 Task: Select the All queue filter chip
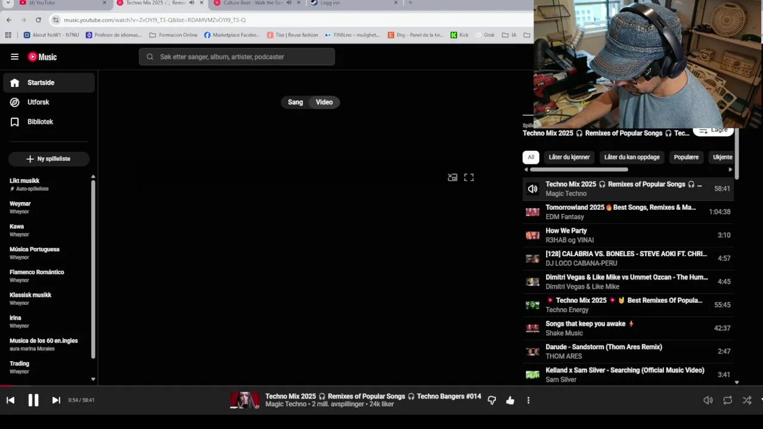[531, 157]
